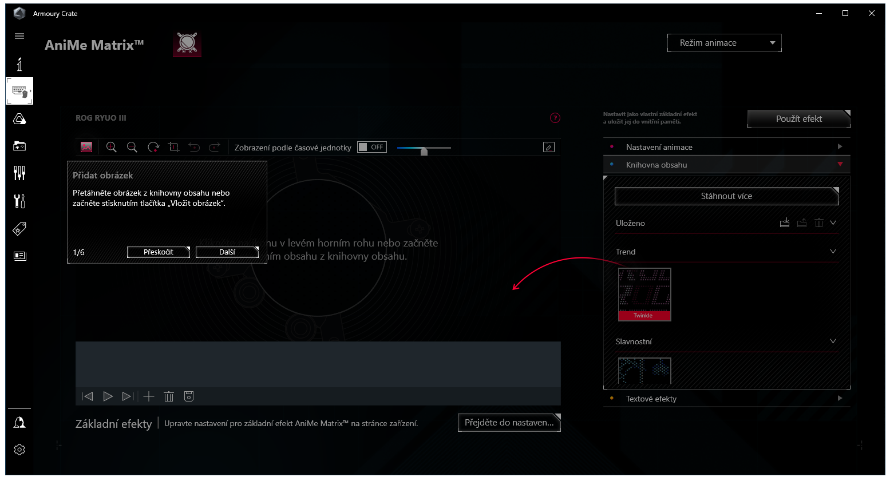This screenshot has width=886, height=477.
Task: Zoom out on the canvas
Action: [x=132, y=147]
